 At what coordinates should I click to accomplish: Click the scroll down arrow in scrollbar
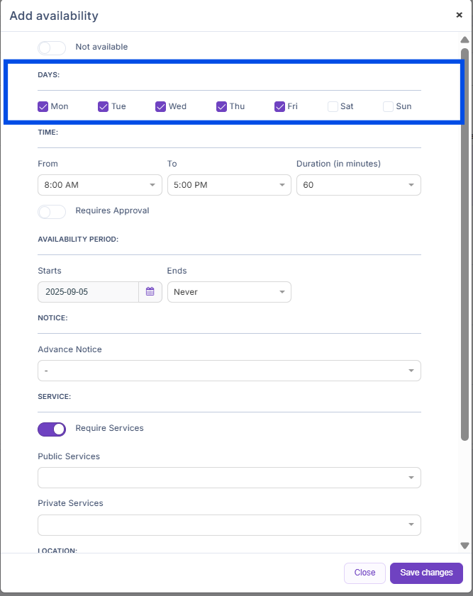[464, 545]
